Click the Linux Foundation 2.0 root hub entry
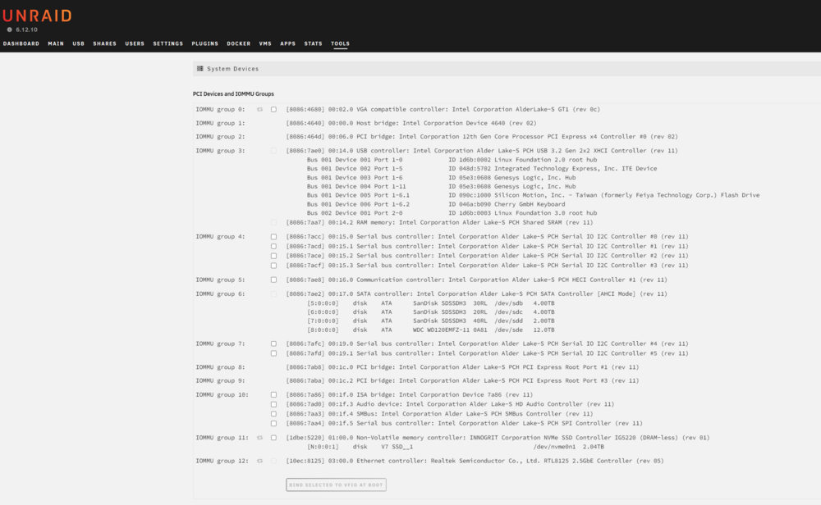Screen dimensions: 821x505 coord(452,160)
